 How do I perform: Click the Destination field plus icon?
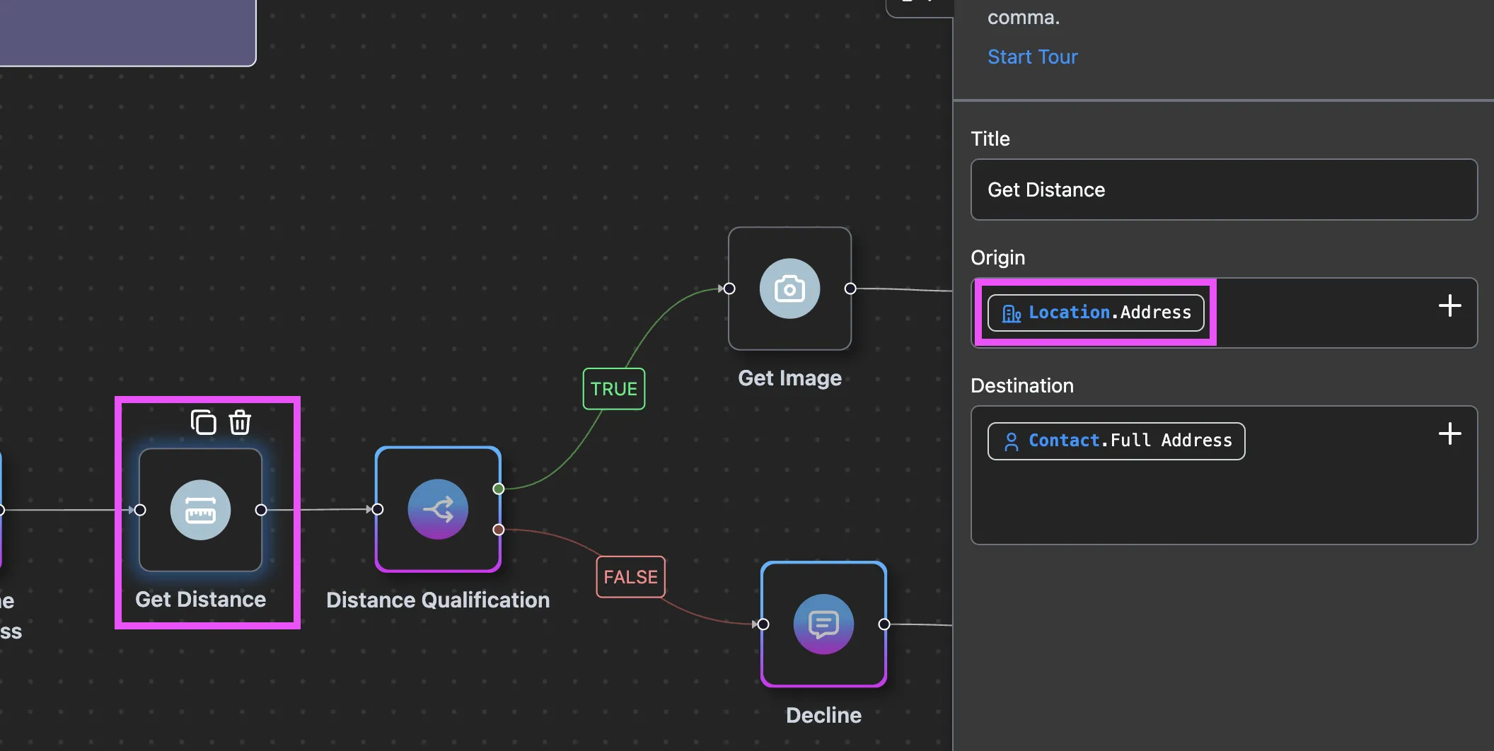[1449, 434]
